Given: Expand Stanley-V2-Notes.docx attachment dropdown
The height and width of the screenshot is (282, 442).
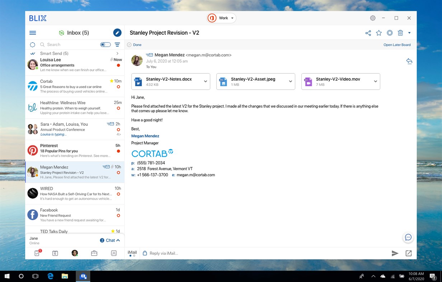Looking at the screenshot, I should tap(206, 81).
